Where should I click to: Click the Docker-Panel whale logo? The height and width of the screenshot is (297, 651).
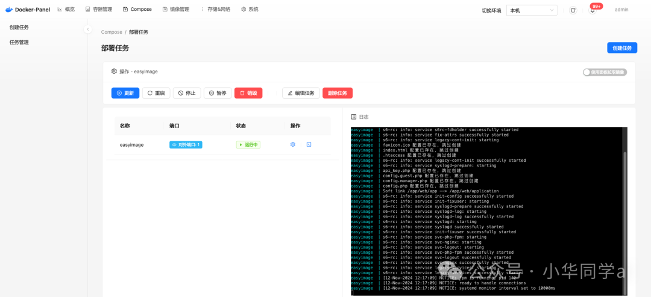tap(9, 9)
